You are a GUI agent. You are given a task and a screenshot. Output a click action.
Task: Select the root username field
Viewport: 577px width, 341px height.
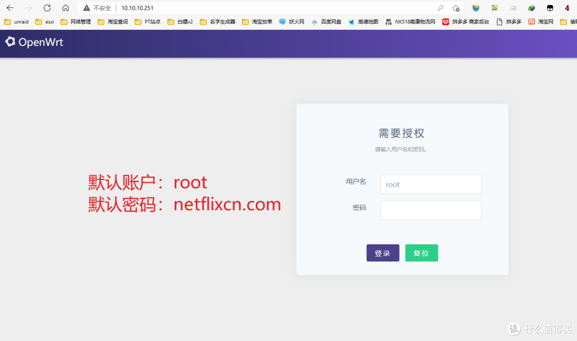pos(431,184)
